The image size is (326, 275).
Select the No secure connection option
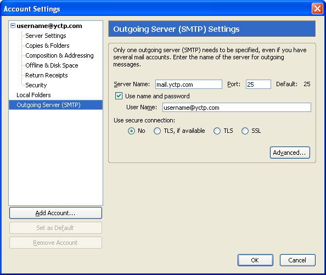pos(131,131)
